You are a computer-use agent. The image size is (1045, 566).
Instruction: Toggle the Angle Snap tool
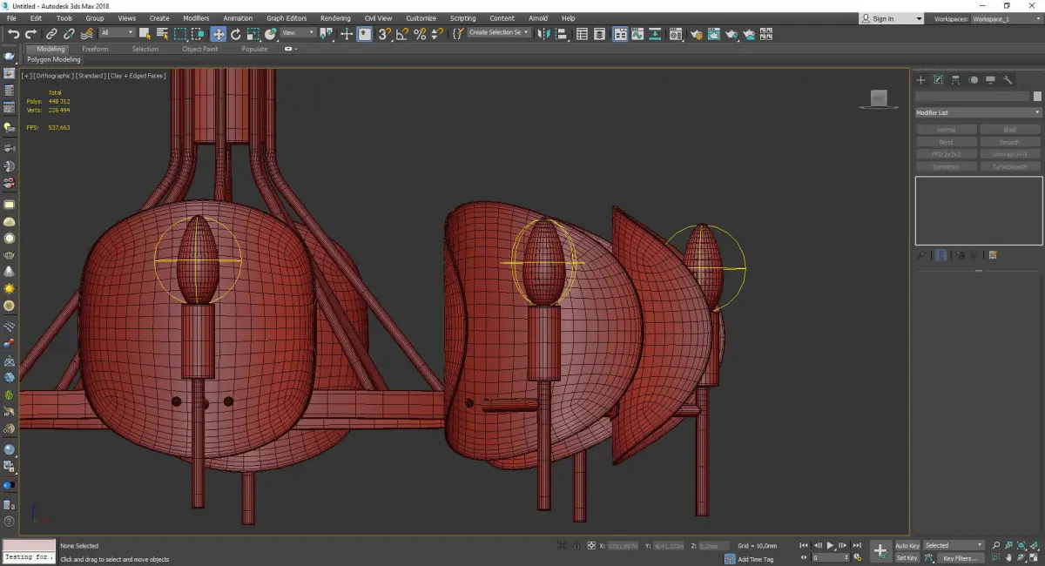pos(401,34)
